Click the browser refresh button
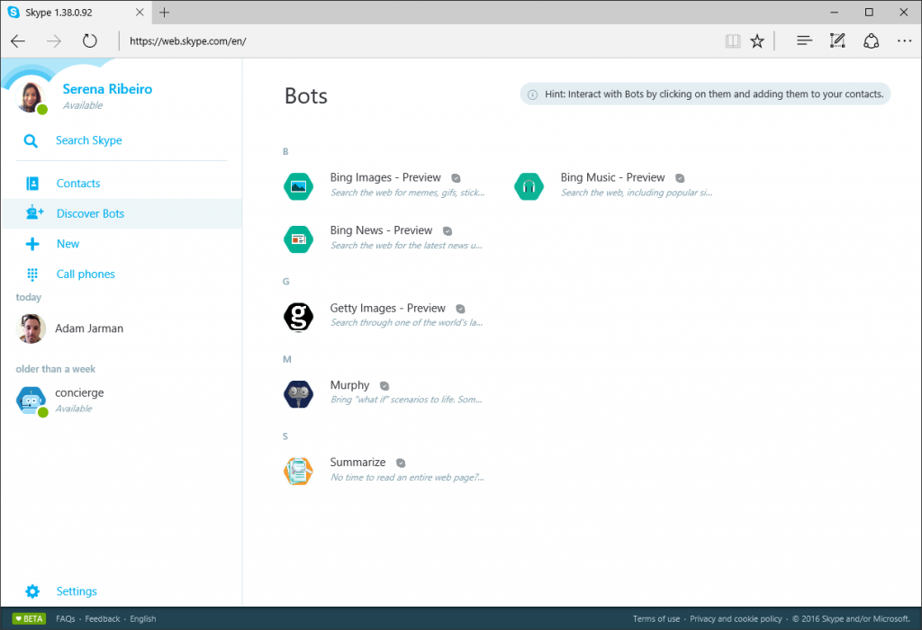This screenshot has width=922, height=630. 89,40
